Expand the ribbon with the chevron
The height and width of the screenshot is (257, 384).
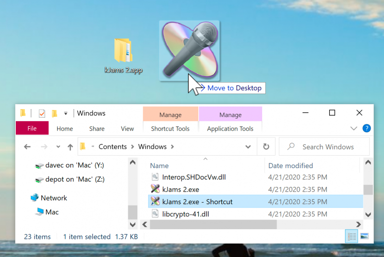(x=354, y=128)
